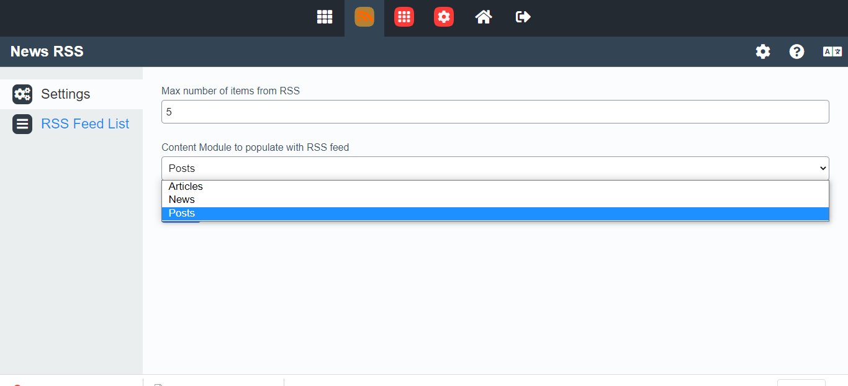Choose Articles from the dropdown list
Screen dimensions: 848x386
pyautogui.click(x=186, y=186)
